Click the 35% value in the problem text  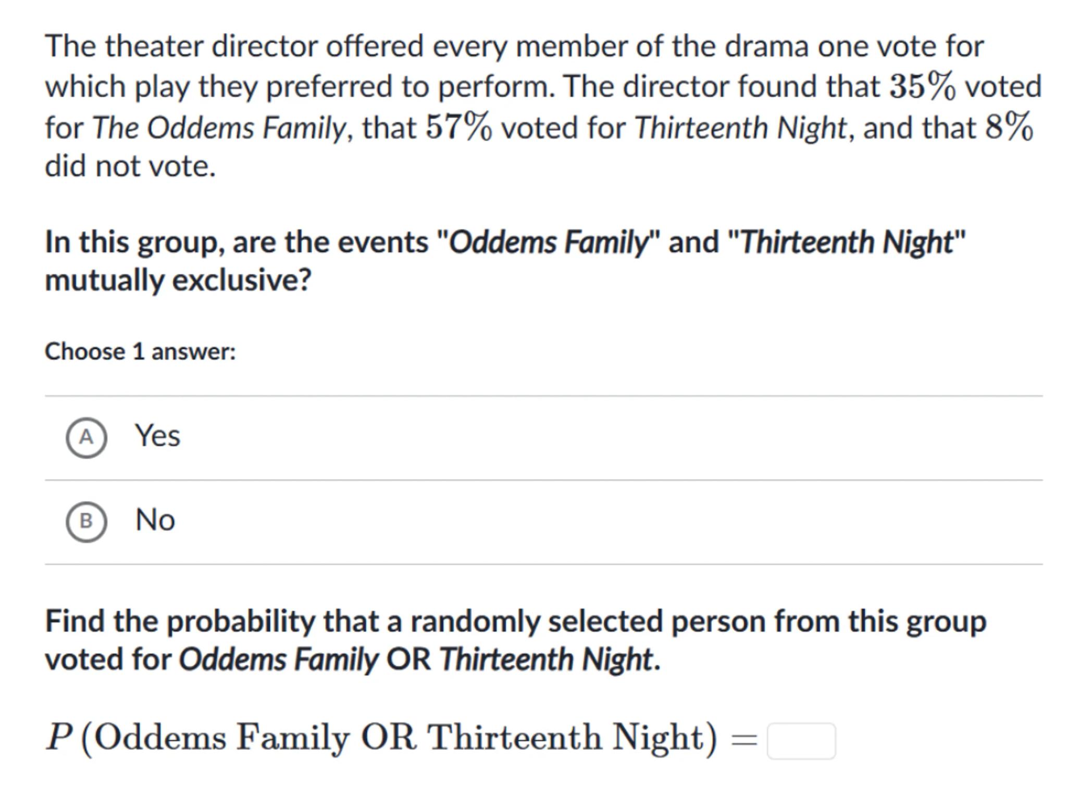click(x=922, y=86)
